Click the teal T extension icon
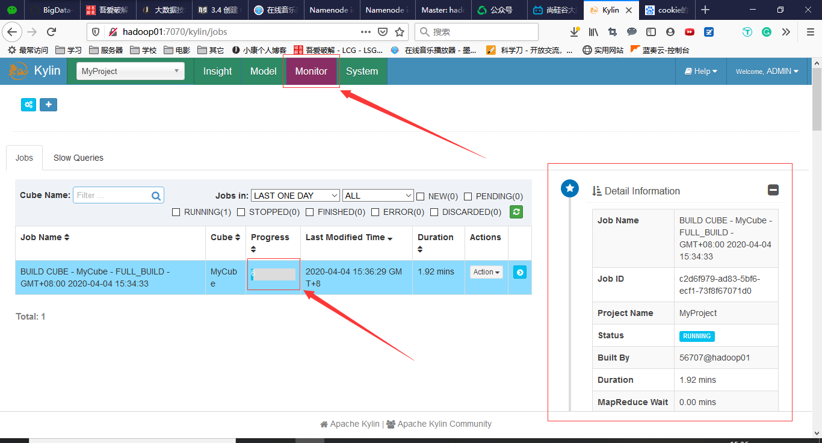 (747, 32)
